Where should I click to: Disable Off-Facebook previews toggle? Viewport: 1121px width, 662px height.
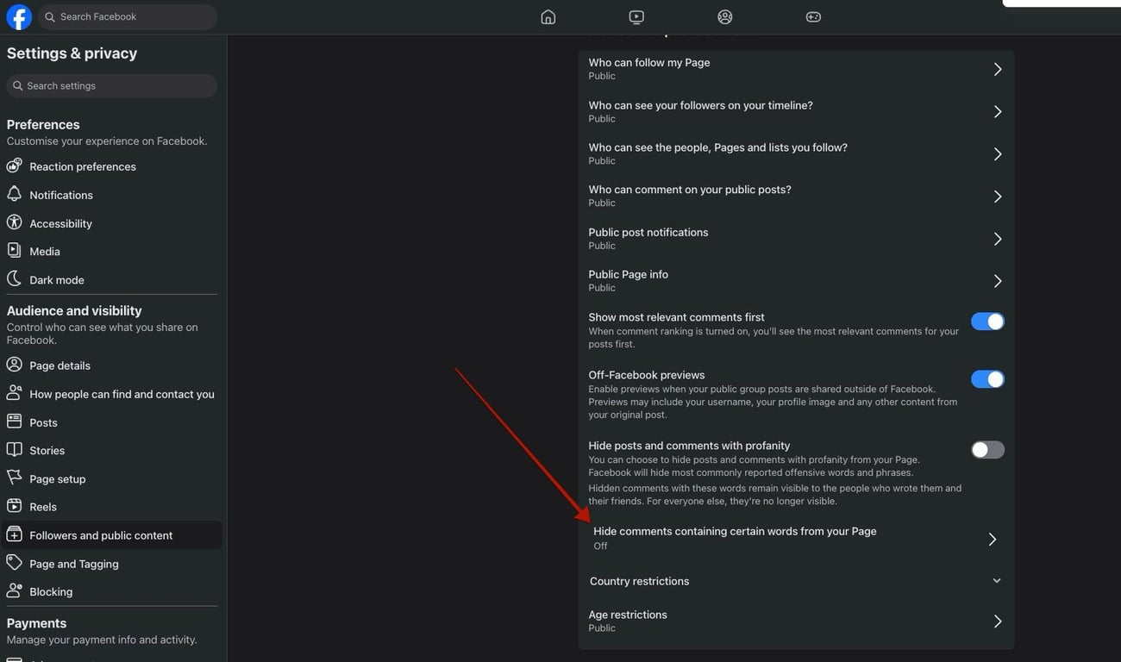point(987,379)
